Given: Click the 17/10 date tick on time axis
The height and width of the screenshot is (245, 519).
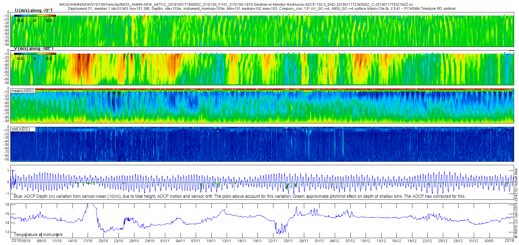Looking at the screenshot, I should (x=88, y=241).
